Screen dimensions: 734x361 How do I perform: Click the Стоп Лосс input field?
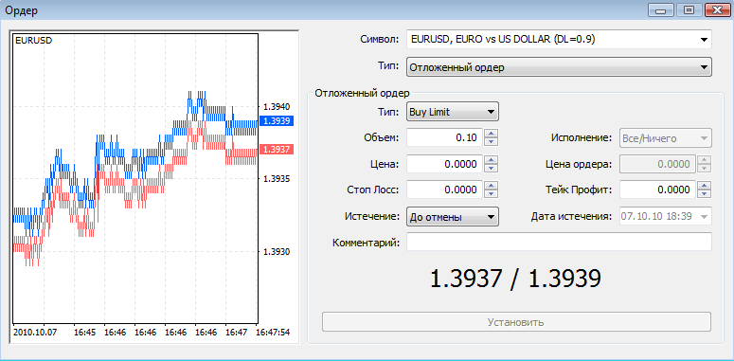444,190
